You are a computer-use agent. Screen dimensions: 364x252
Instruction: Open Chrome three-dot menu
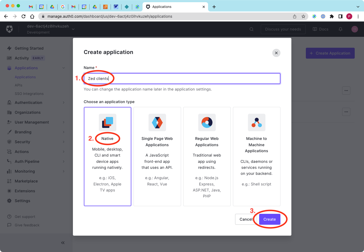(358, 16)
